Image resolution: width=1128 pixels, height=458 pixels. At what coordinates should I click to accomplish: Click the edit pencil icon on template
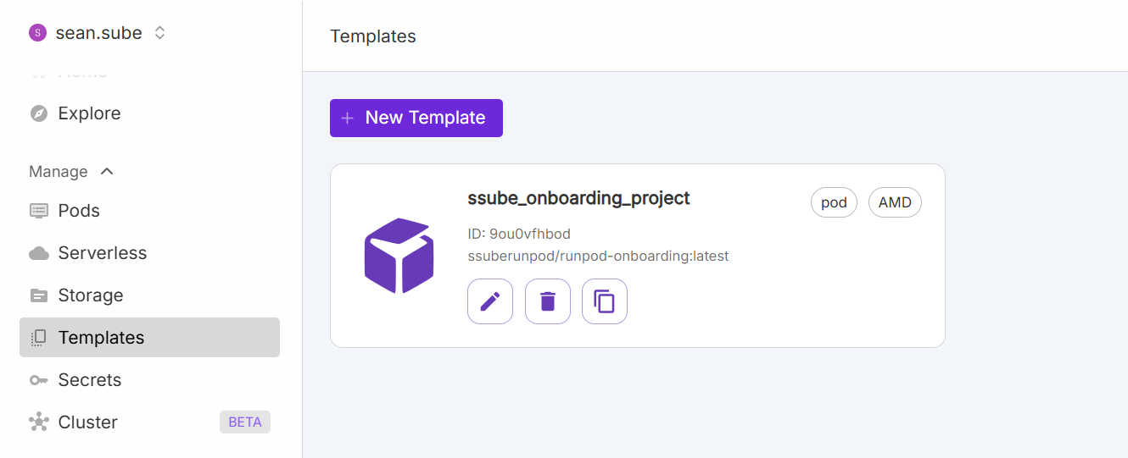[x=490, y=301]
